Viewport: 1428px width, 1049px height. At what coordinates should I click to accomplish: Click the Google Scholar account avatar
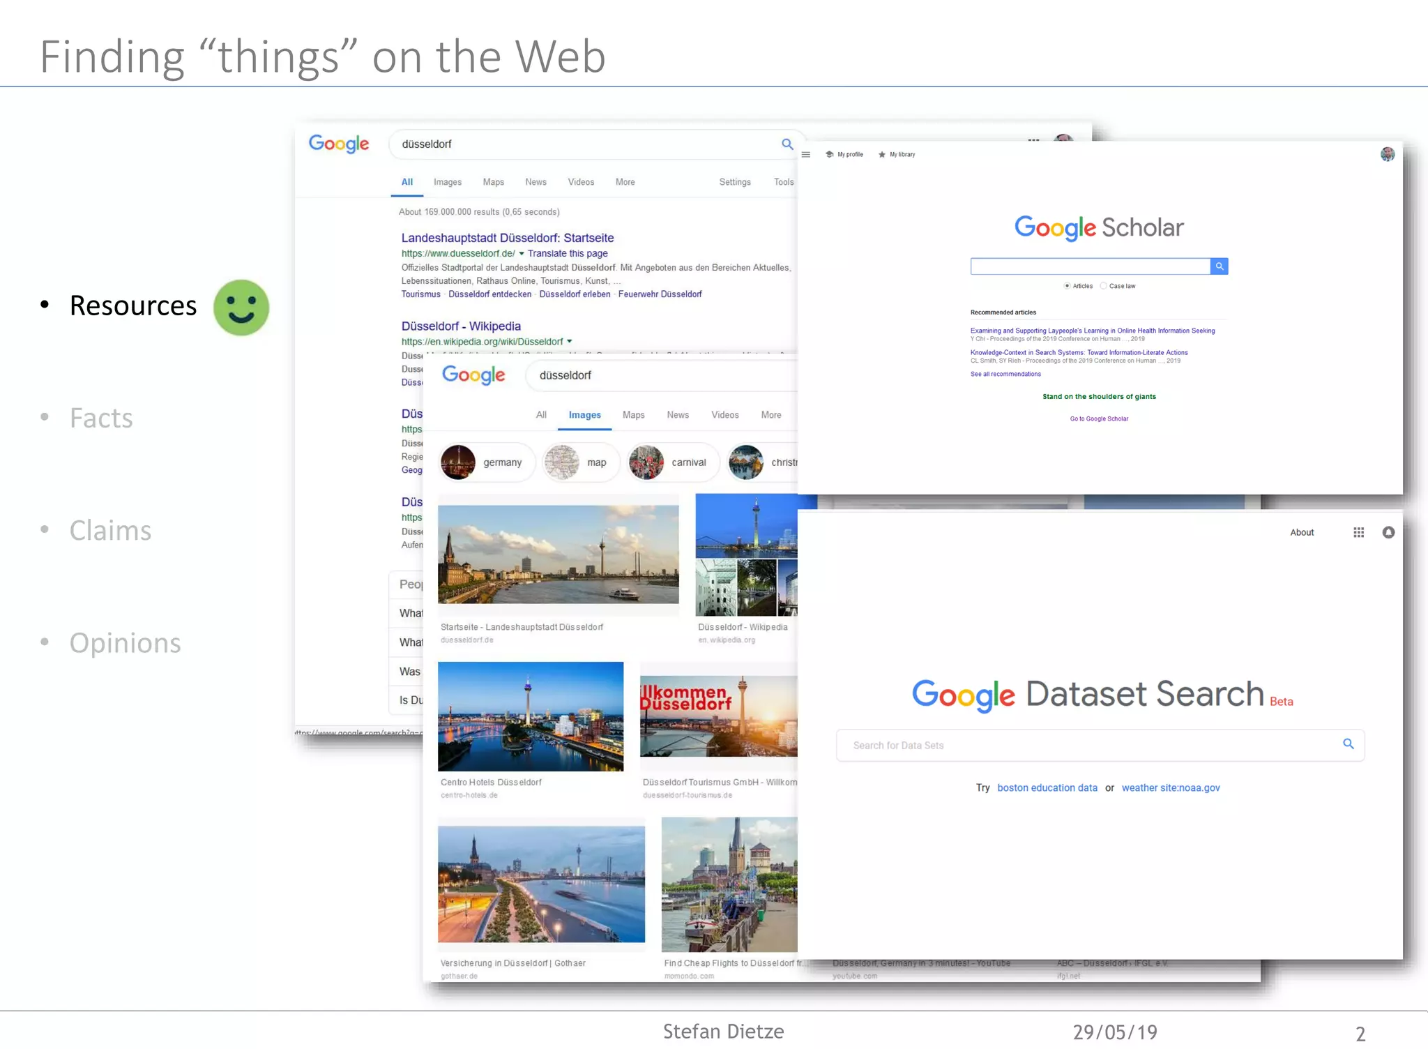coord(1388,154)
